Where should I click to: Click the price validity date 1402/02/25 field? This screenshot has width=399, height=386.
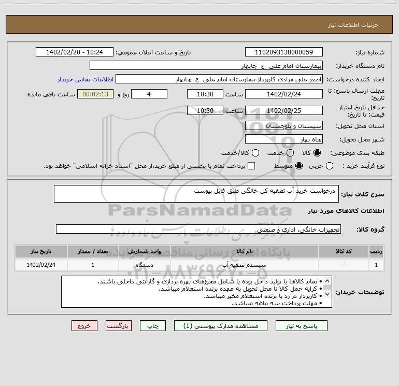284,110
